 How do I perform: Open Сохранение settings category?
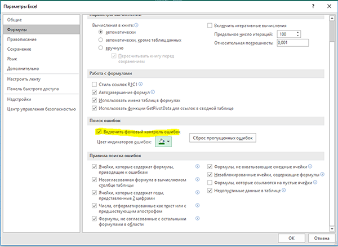click(41, 49)
